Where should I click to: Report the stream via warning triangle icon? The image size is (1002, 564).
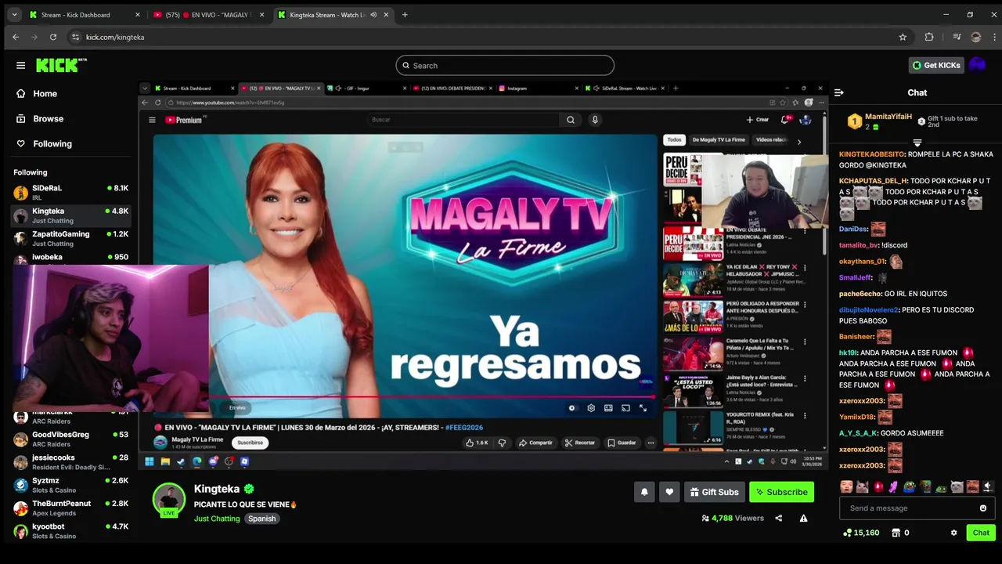(x=803, y=518)
